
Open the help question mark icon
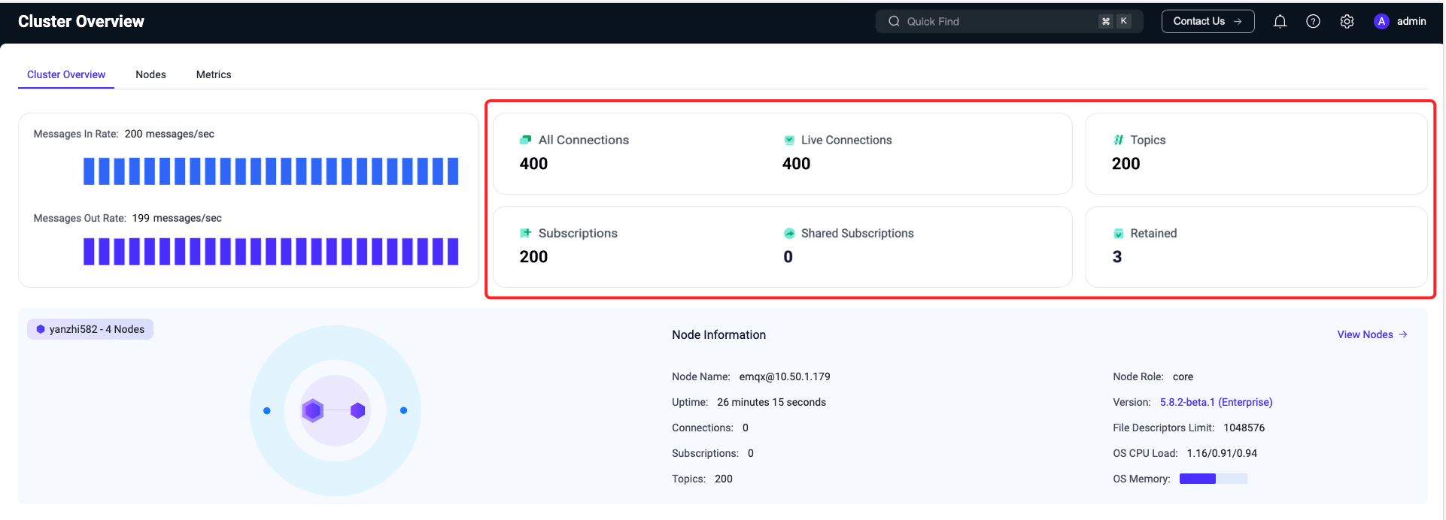coord(1313,22)
